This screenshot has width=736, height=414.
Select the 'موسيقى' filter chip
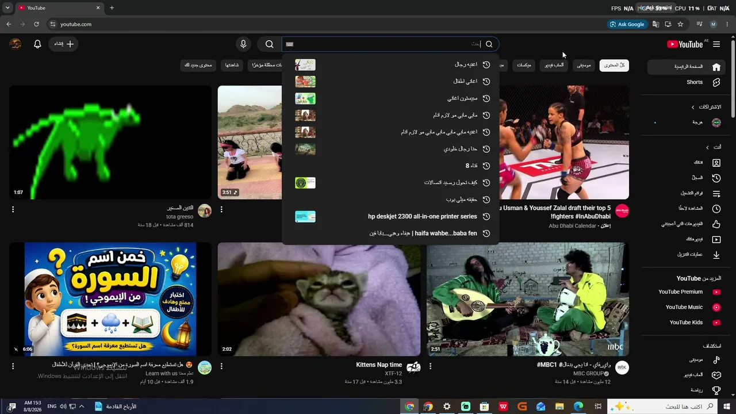(584, 66)
